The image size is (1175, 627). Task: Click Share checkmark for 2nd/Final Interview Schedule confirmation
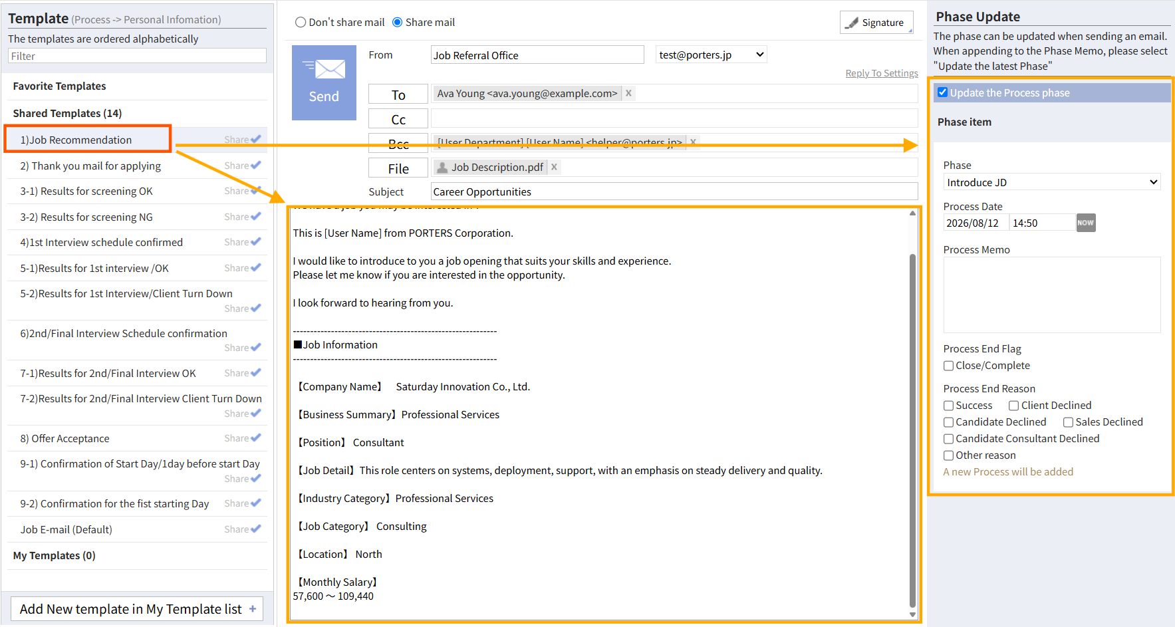(x=256, y=347)
